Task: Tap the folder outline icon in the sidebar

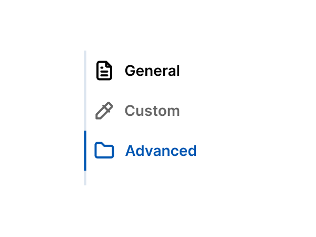Action: pyautogui.click(x=104, y=151)
